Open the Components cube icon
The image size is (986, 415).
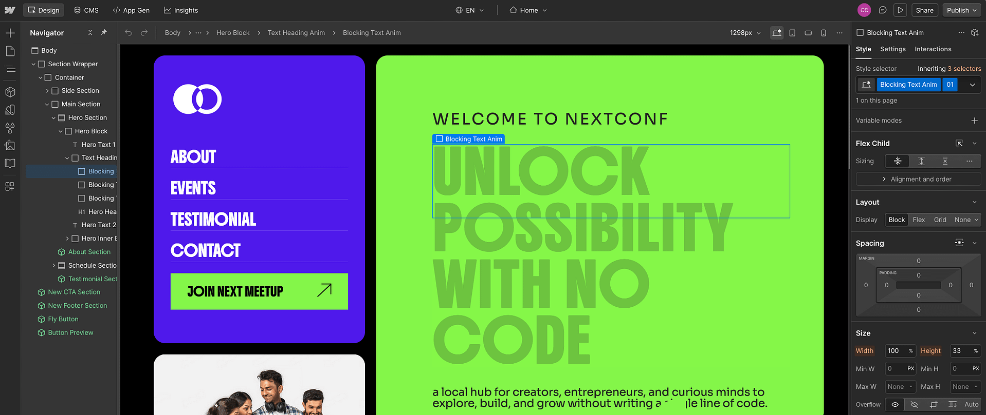[x=10, y=92]
